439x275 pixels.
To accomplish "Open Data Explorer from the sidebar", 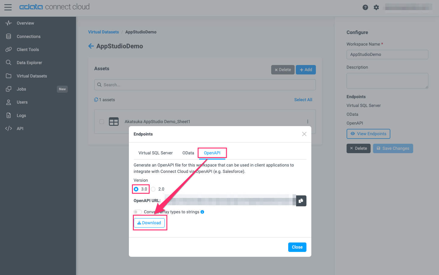I will [x=29, y=63].
